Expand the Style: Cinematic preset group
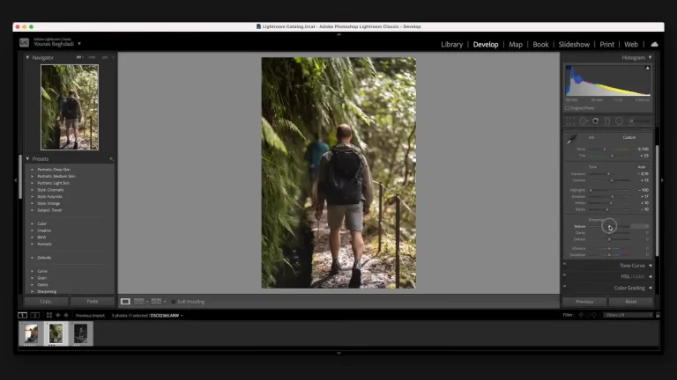Viewport: 677px width, 380px height. (32, 190)
